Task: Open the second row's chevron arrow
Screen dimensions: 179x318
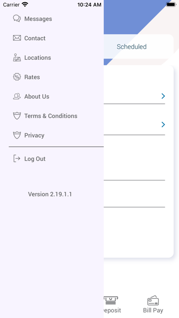Action: coord(163,125)
